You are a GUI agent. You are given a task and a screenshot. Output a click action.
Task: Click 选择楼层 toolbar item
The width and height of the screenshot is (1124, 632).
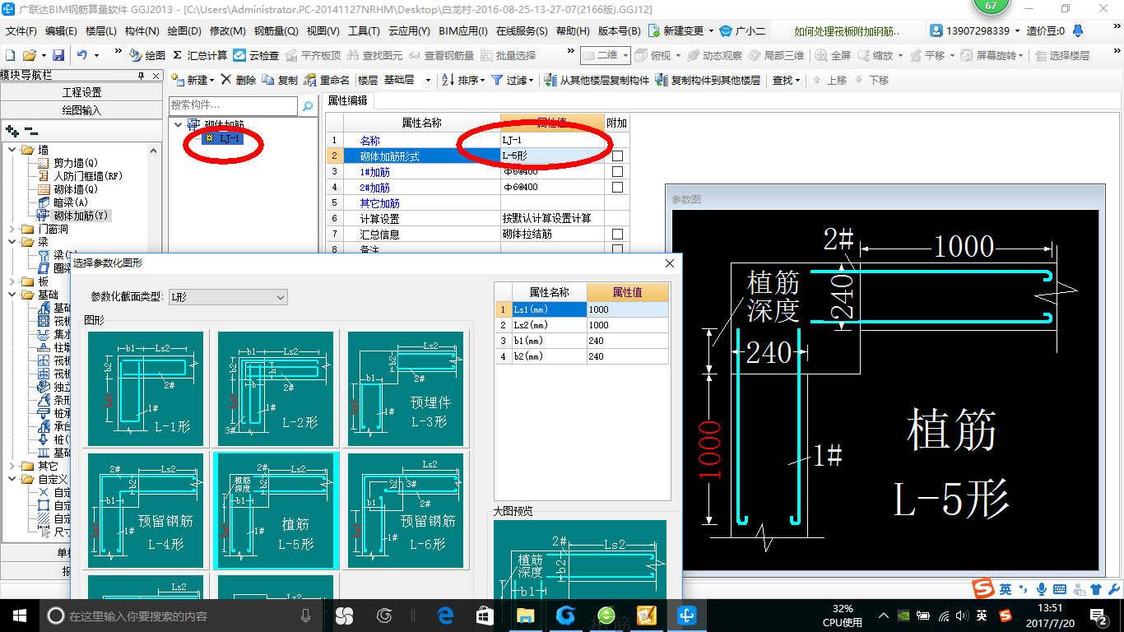[x=1063, y=55]
